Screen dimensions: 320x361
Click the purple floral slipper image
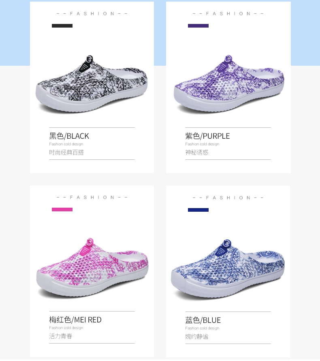coord(229,84)
